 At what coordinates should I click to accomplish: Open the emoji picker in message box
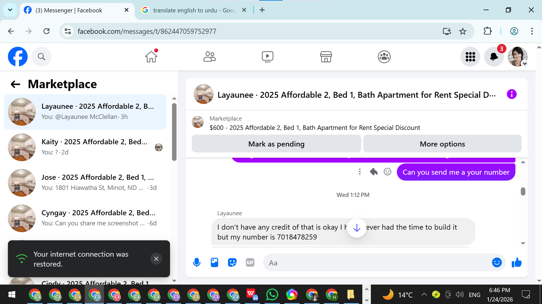(x=497, y=263)
